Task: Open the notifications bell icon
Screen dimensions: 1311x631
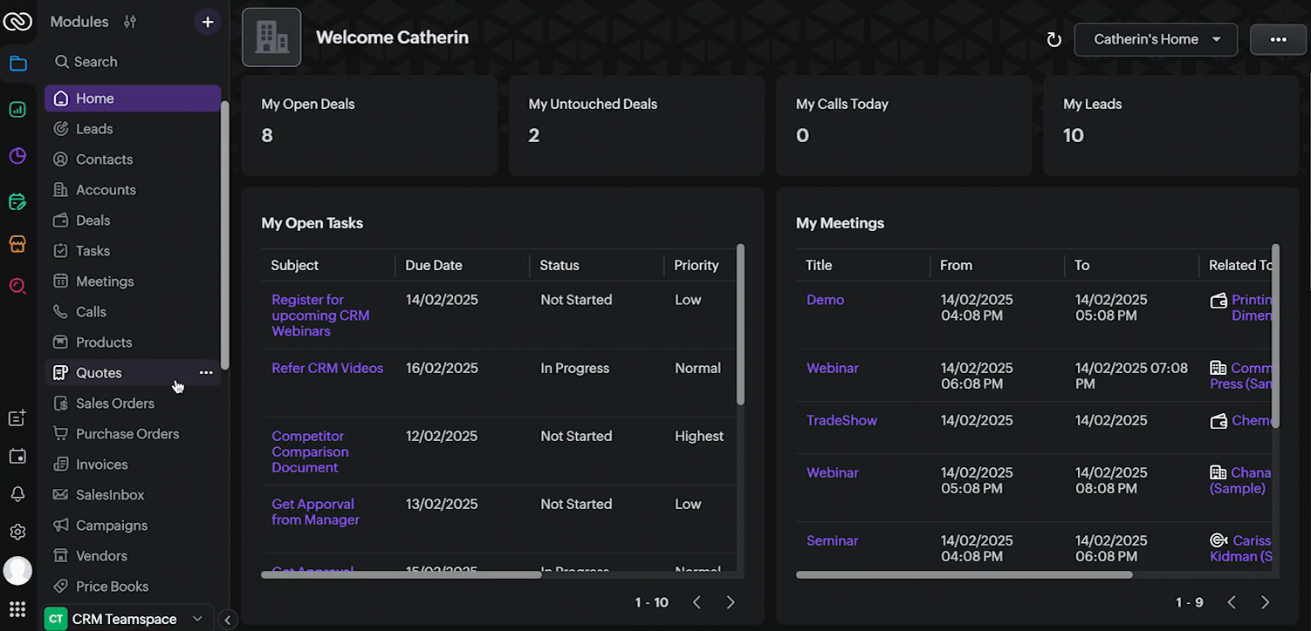Action: click(17, 493)
